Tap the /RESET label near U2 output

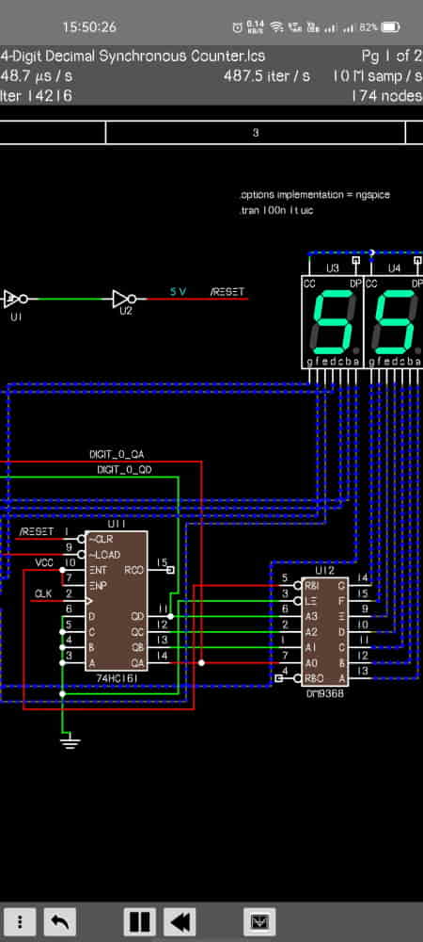[227, 292]
